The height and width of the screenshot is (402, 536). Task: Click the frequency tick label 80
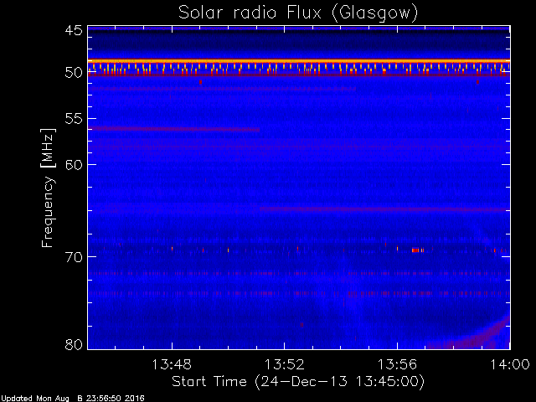(x=74, y=344)
